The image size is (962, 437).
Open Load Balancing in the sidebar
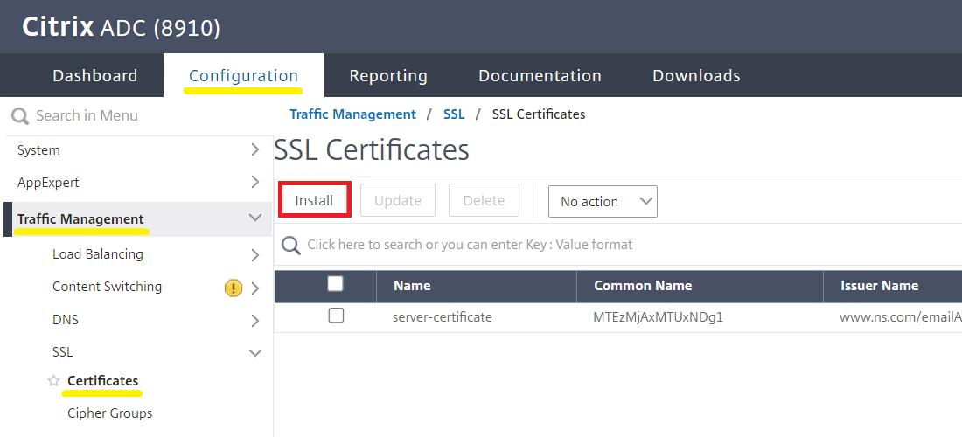[98, 254]
